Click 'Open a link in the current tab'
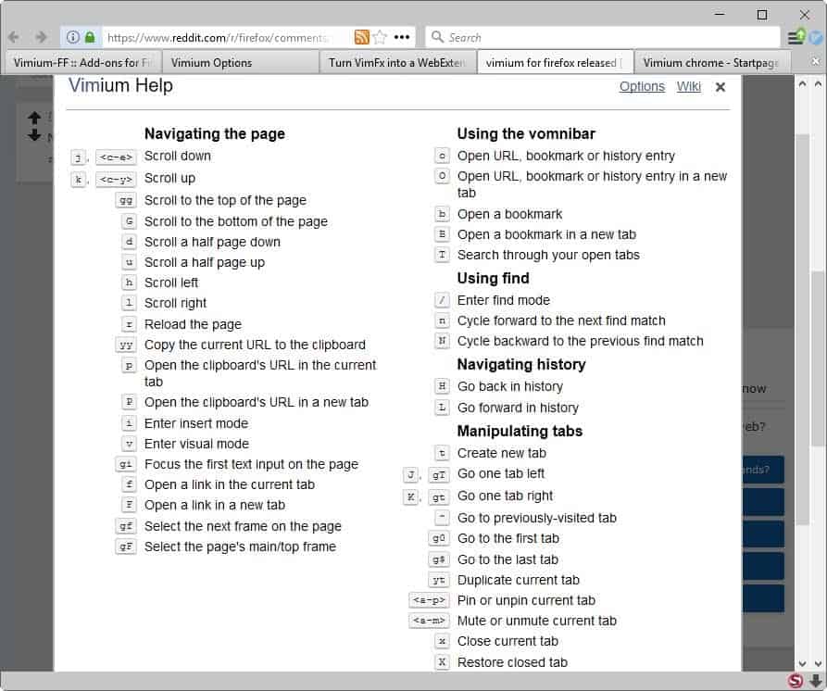This screenshot has width=827, height=691. 230,484
